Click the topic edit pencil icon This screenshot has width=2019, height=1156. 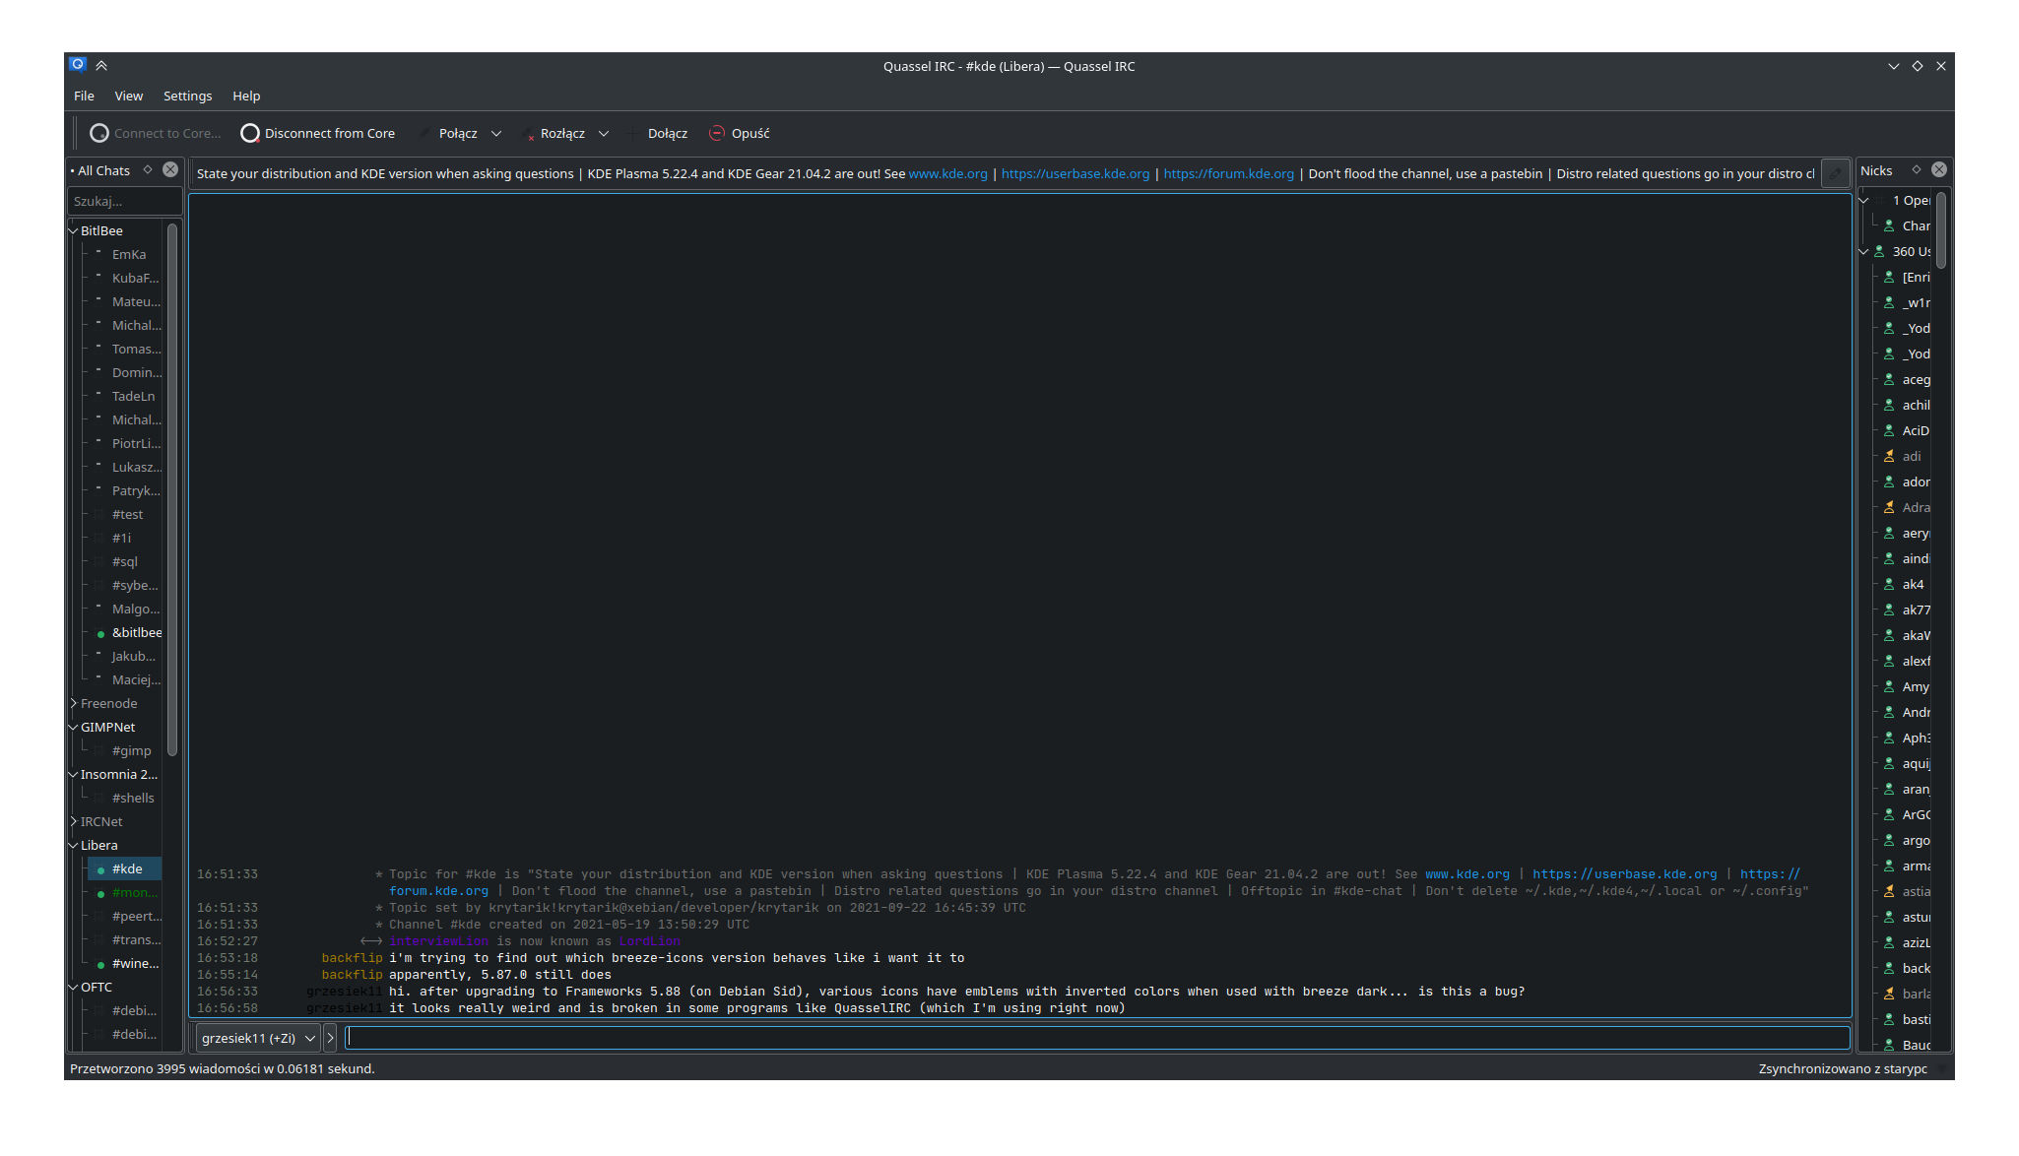coord(1835,173)
